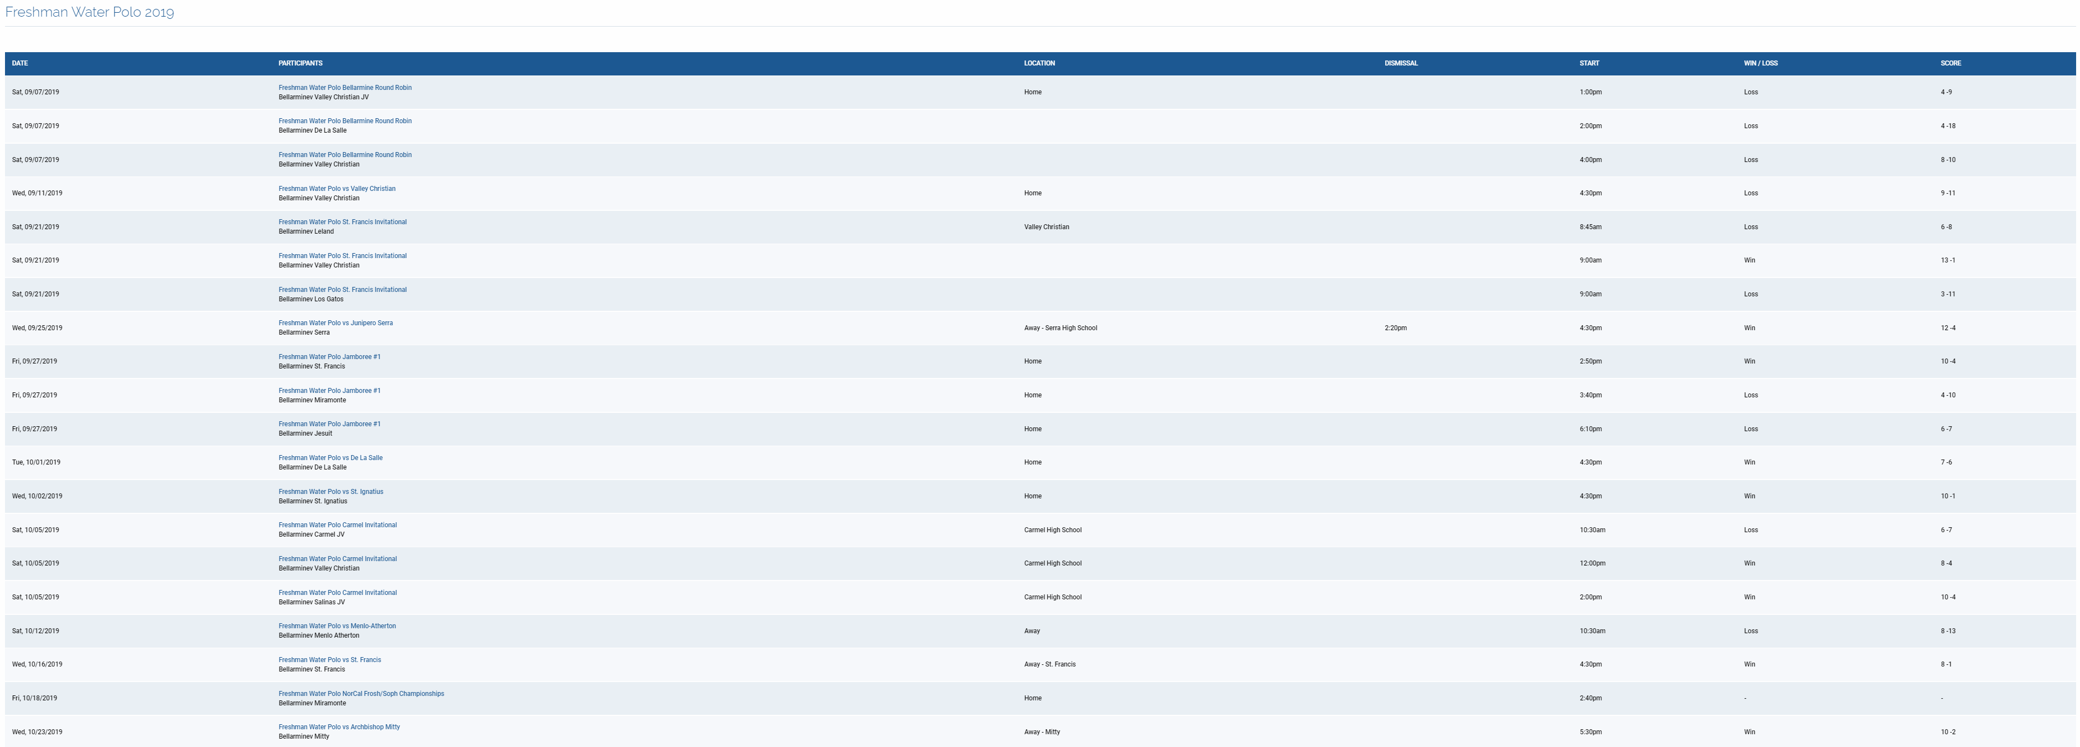Select the 6:10pm start time
Screen dimensions: 2080x747
(x=1591, y=429)
